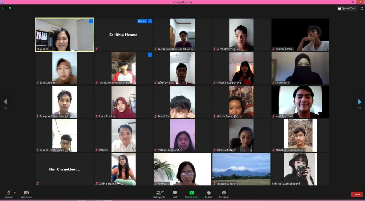Expand audio options arrow beside Unmute
Screen dimensions: 365x201
pos(15,192)
